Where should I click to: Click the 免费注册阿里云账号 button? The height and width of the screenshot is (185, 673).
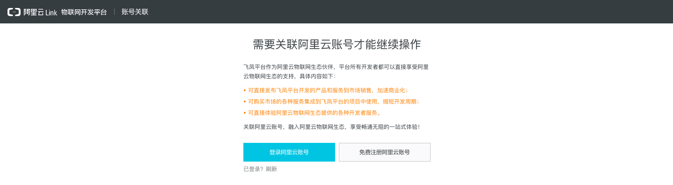coord(385,152)
